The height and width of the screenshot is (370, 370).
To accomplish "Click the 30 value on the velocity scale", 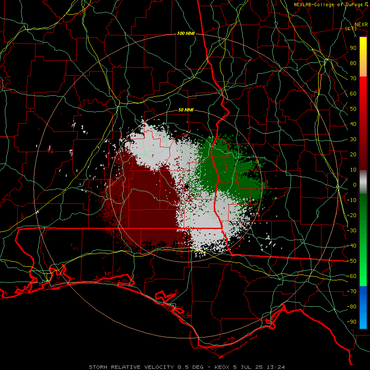I will pos(353,139).
